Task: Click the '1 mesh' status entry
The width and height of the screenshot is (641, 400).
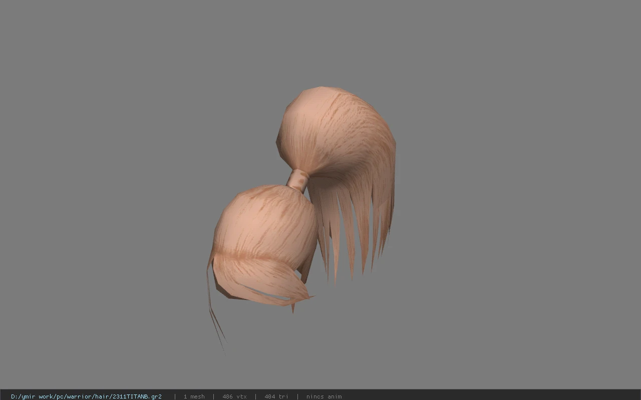Action: [x=194, y=396]
